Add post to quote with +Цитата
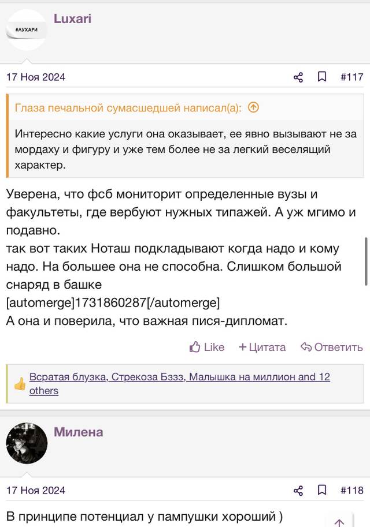The width and height of the screenshot is (370, 527). click(262, 347)
